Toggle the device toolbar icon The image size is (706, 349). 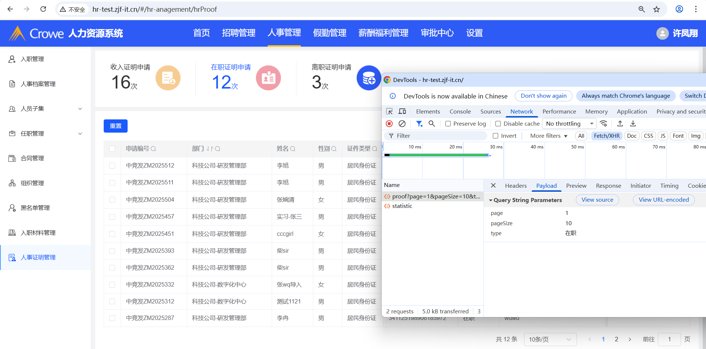point(402,111)
